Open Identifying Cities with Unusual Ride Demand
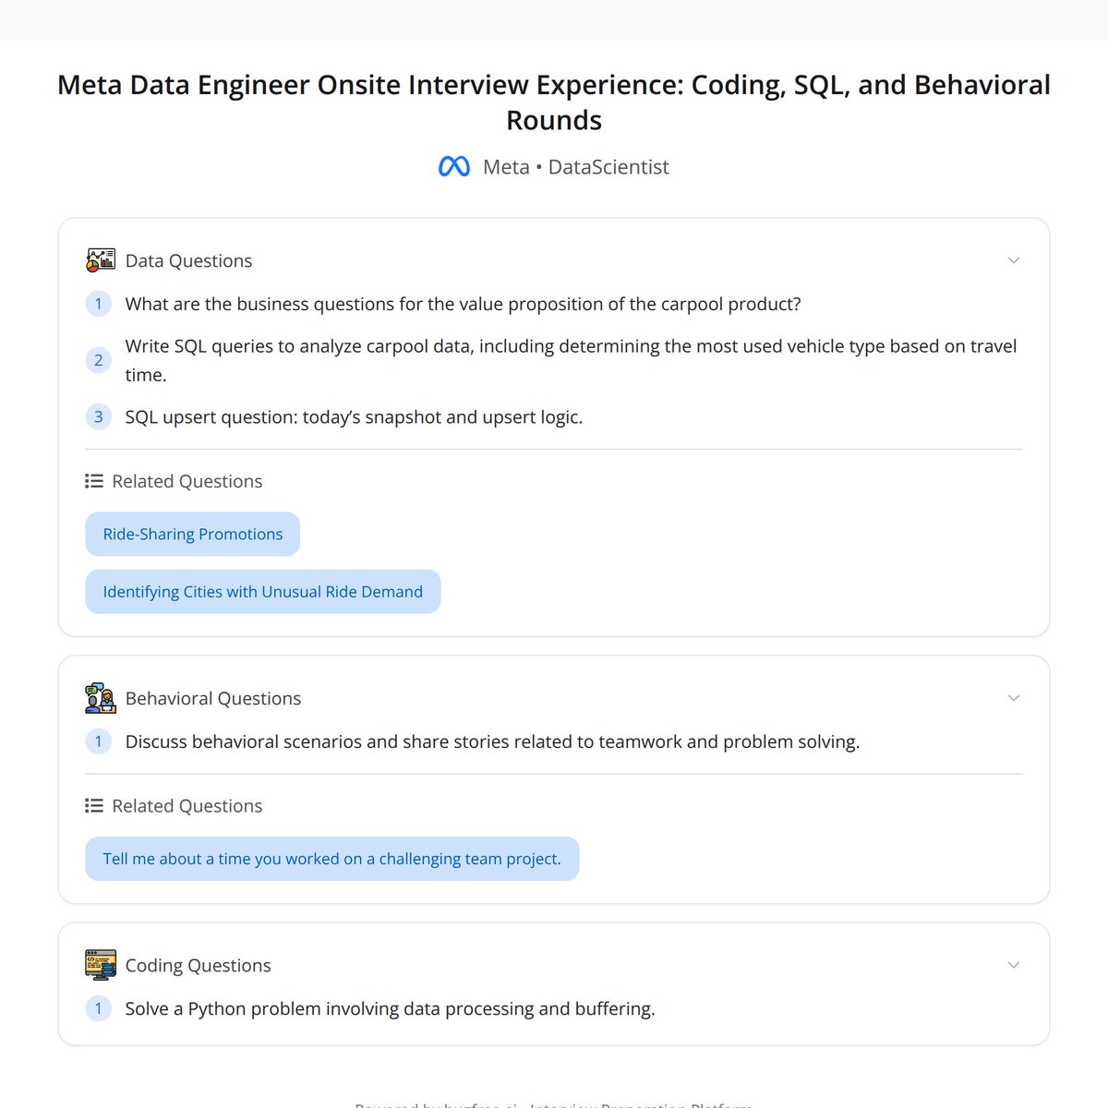The width and height of the screenshot is (1108, 1108). click(x=263, y=592)
